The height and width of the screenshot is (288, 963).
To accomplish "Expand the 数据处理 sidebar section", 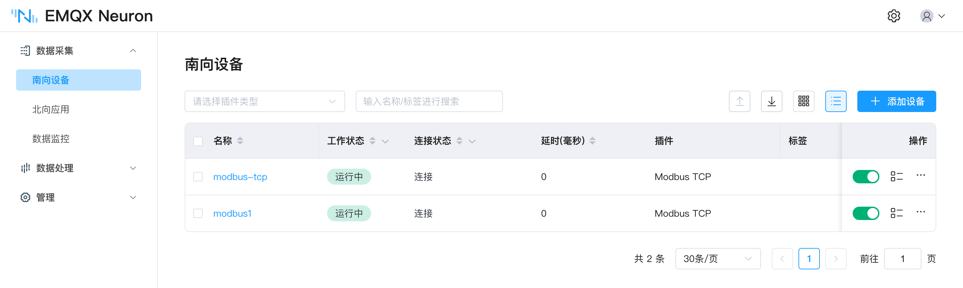I will click(x=79, y=168).
